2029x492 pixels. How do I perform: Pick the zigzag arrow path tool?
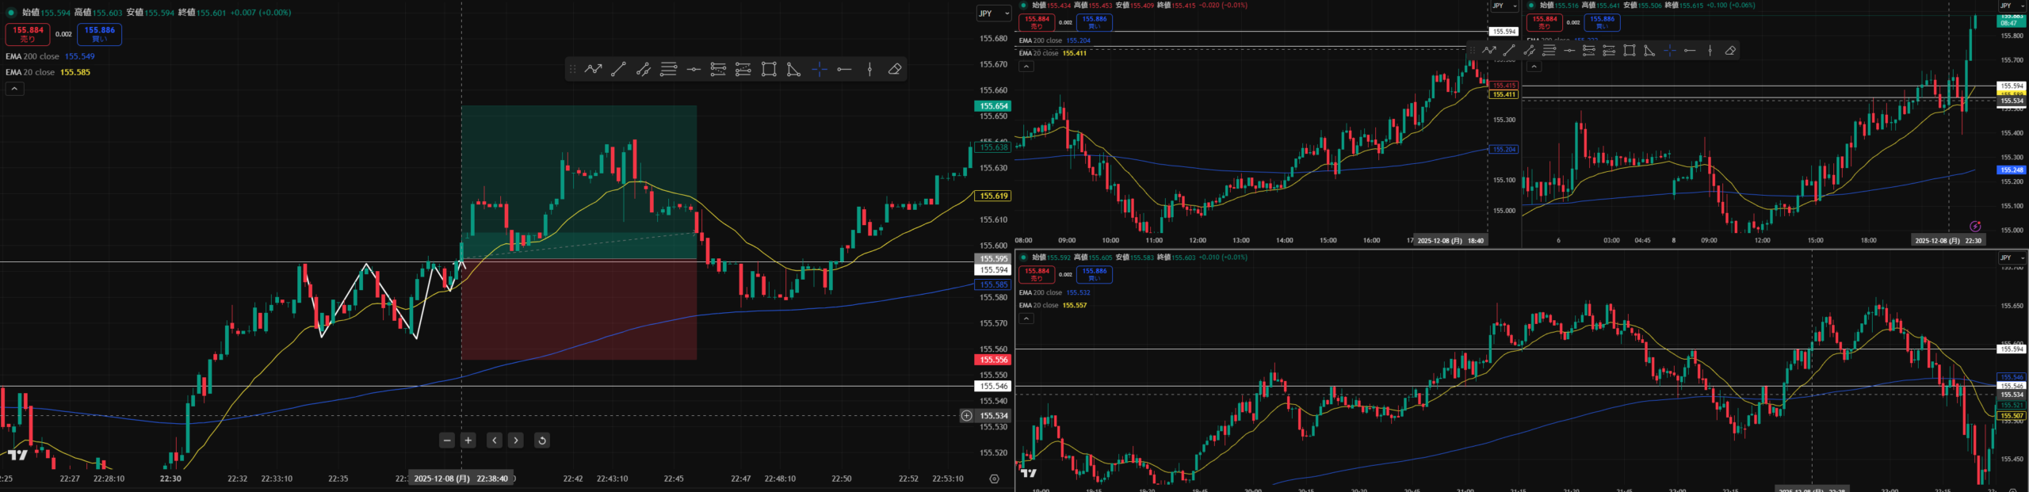pyautogui.click(x=593, y=70)
